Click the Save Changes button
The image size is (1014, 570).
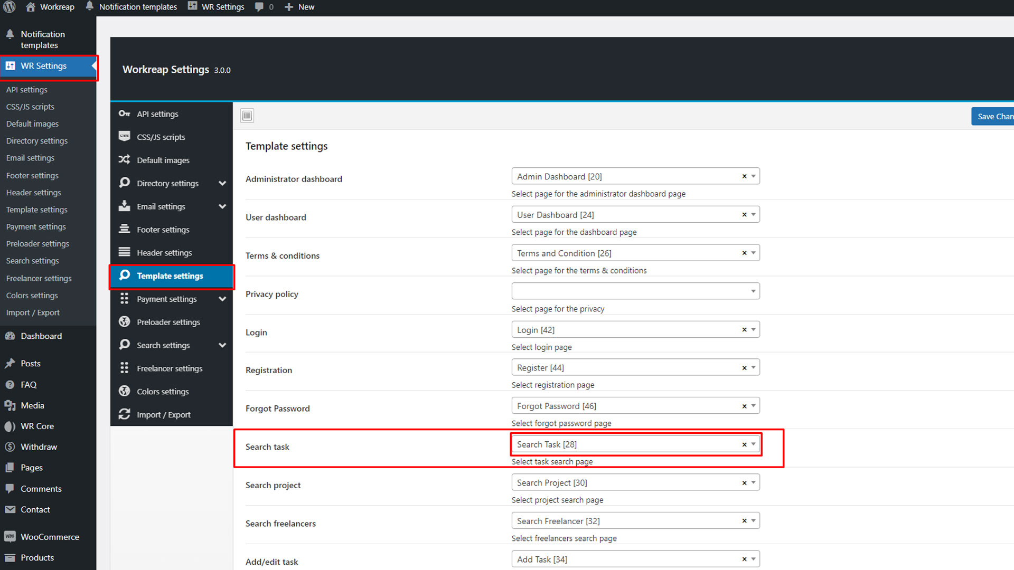click(x=994, y=117)
